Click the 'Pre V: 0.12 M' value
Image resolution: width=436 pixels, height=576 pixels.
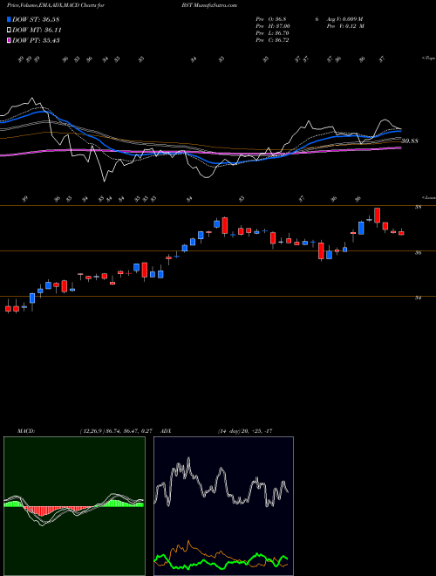click(344, 26)
